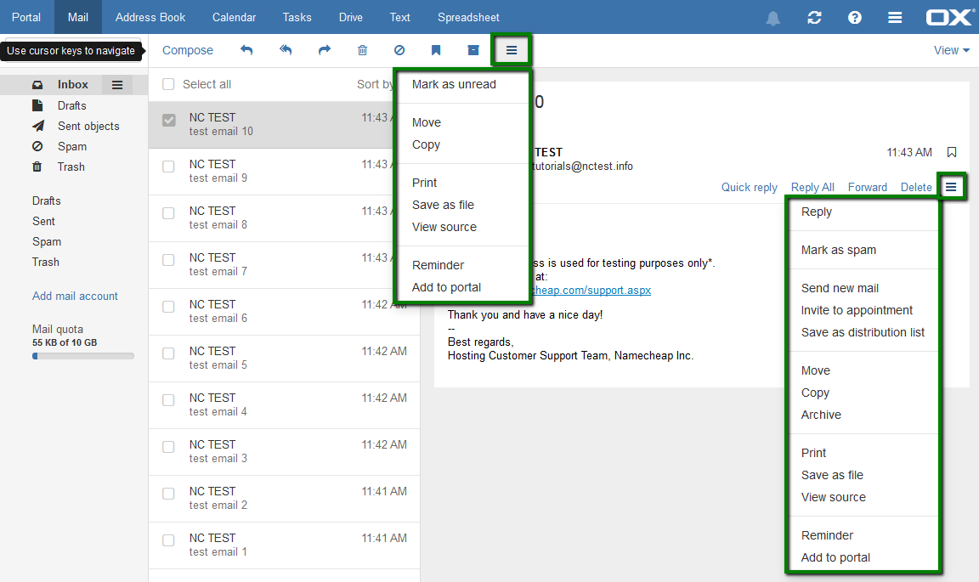This screenshot has width=979, height=582.
Task: Archive the email with the toolbar box icon
Action: pyautogui.click(x=473, y=50)
